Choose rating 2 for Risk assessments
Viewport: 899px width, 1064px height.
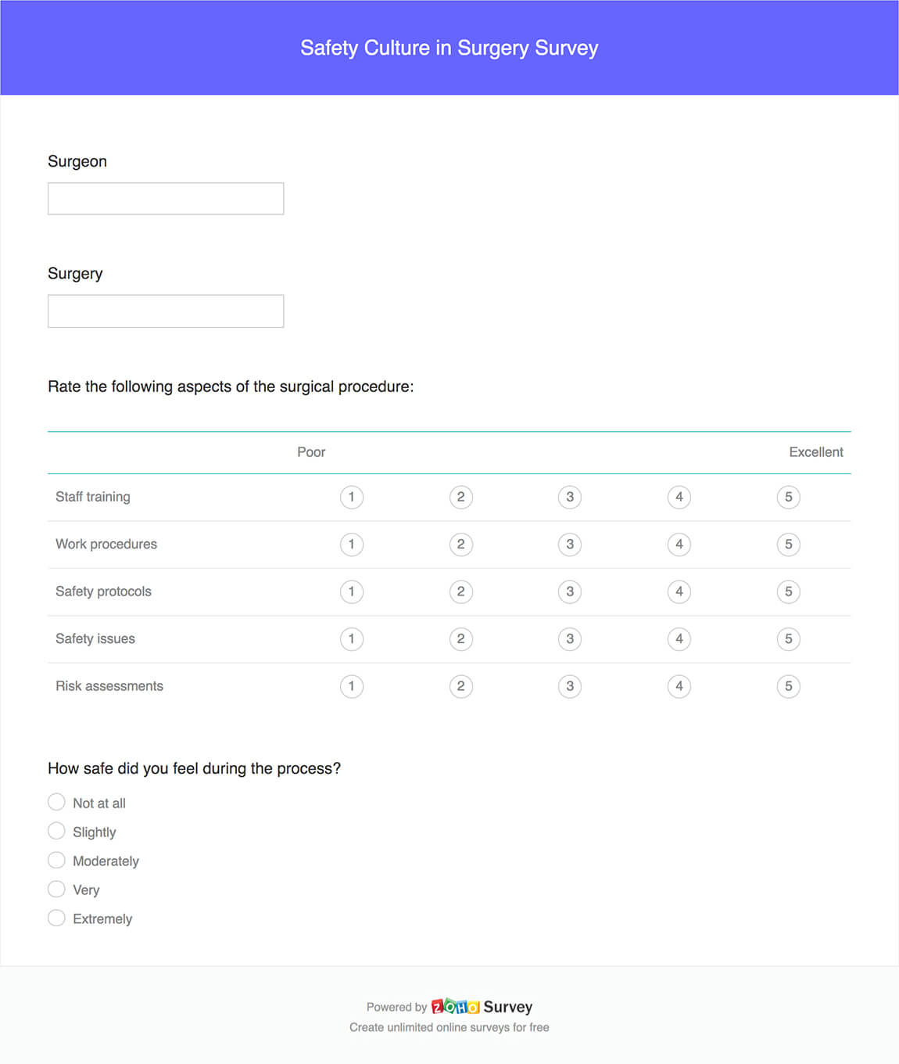click(x=461, y=686)
